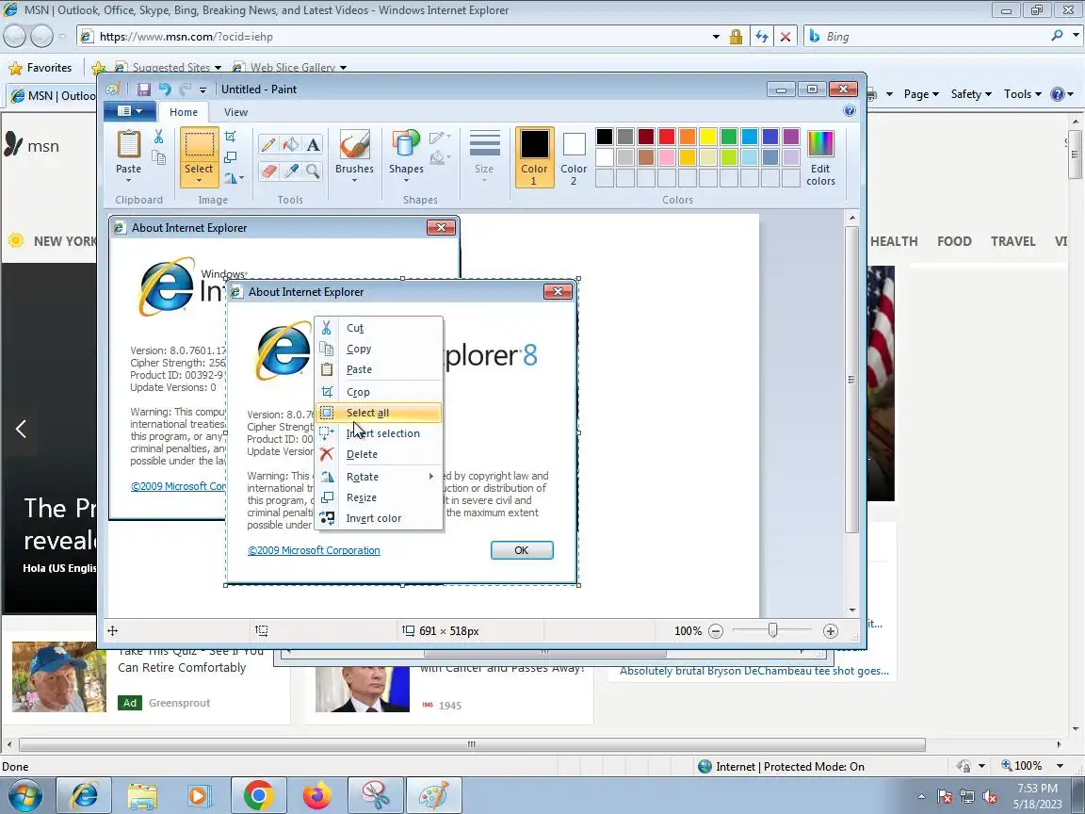
Task: Select the Magnifier tool
Action: coord(313,171)
